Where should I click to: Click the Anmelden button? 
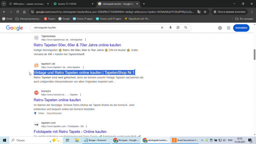pyautogui.click(x=241, y=28)
